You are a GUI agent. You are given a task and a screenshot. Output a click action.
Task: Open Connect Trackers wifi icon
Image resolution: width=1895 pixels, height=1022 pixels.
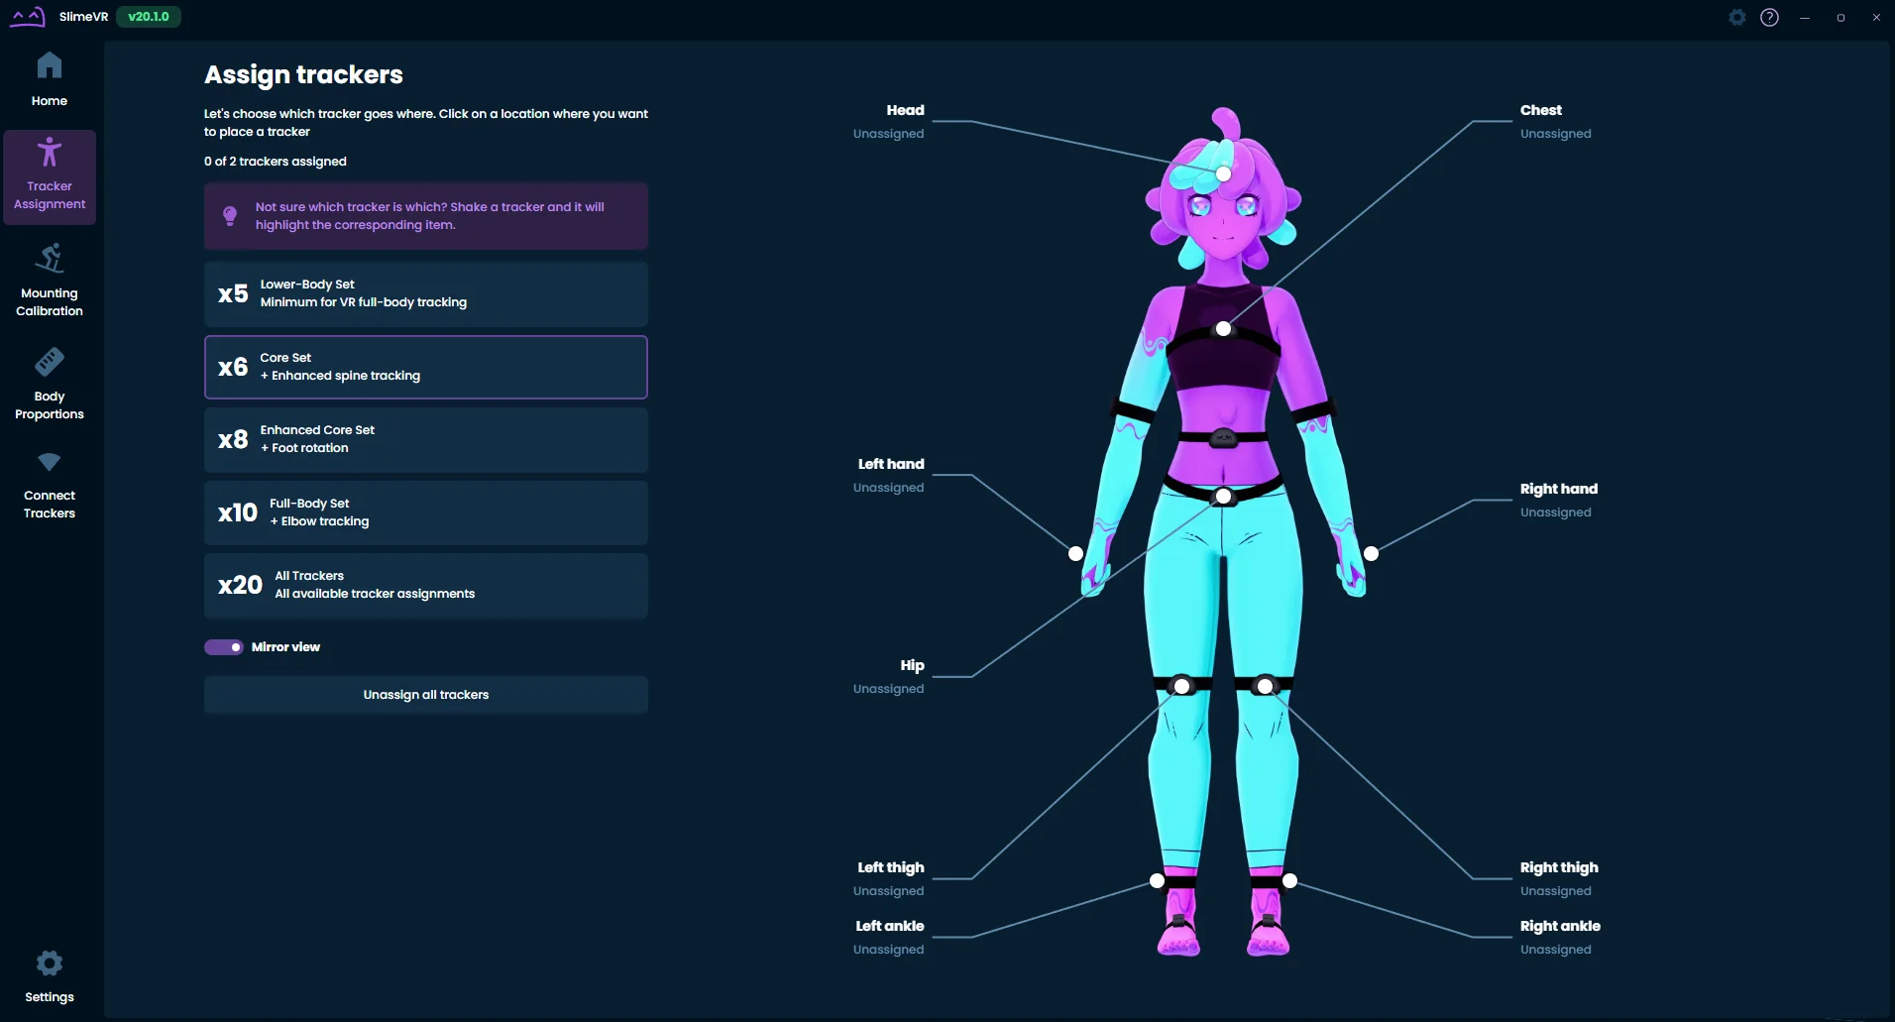tap(50, 462)
